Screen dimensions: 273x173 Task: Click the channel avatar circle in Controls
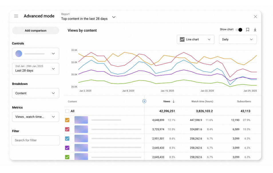tap(19, 54)
